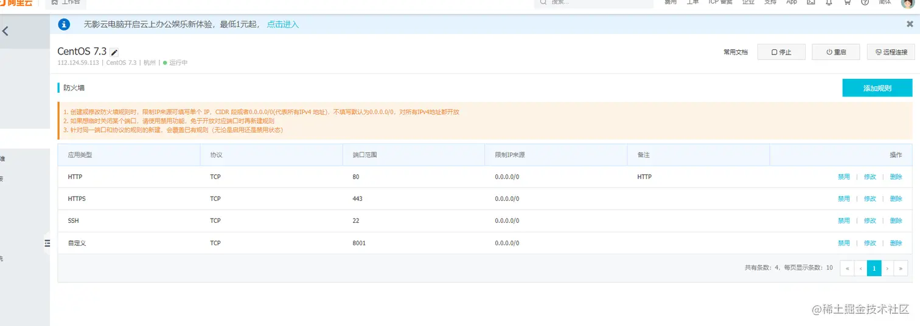Disable the HTTPS rule via 禁用
Viewport: 920px width, 326px height.
click(843, 199)
